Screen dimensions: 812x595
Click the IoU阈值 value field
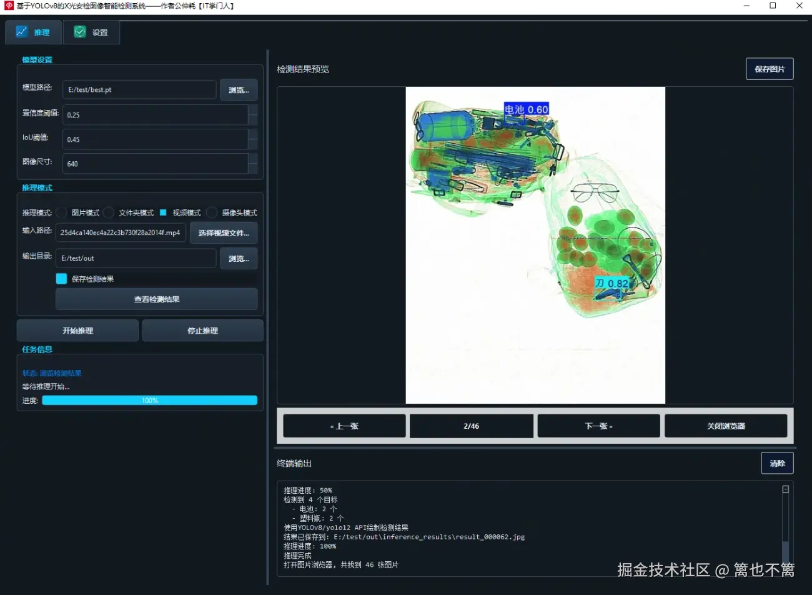pos(155,139)
